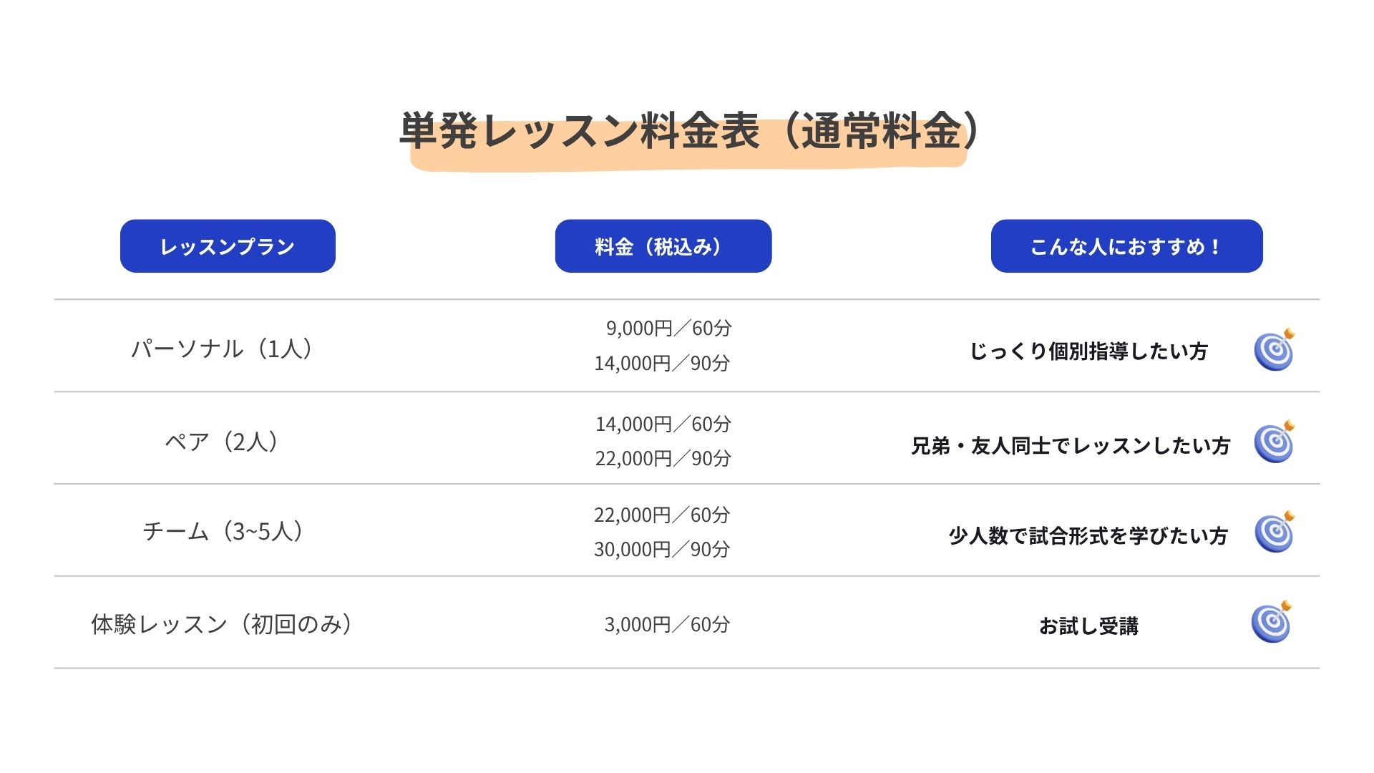
Task: Click the 料金（税込み） header button
Action: (663, 246)
